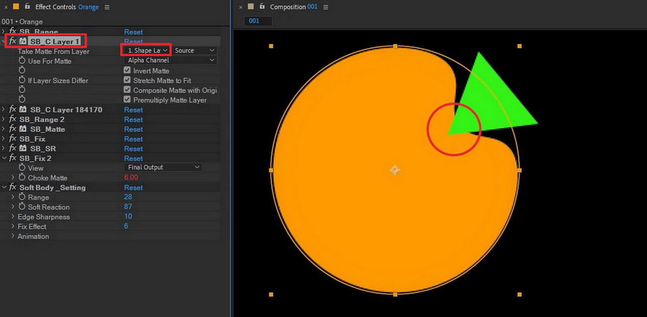Toggle the lock on the Composition panel
Viewport: 647px width, 317px height.
click(262, 6)
